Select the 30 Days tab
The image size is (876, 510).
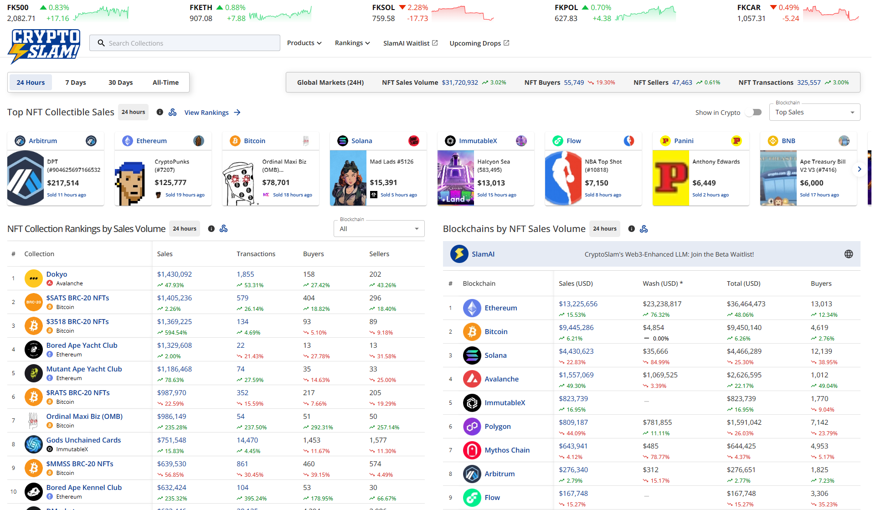point(121,82)
